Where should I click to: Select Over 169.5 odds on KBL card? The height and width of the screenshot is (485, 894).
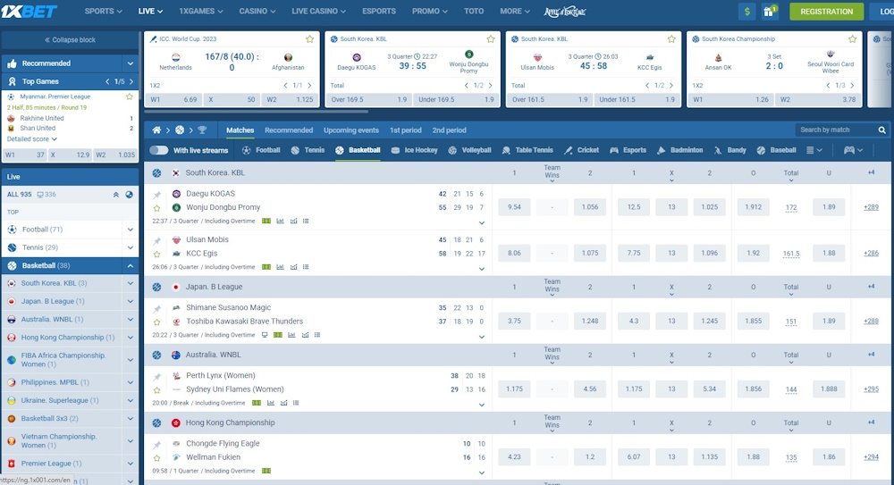coord(368,100)
